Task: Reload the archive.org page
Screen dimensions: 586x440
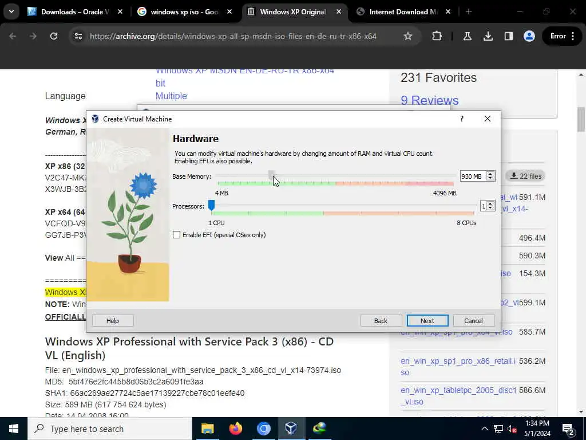Action: point(54,36)
